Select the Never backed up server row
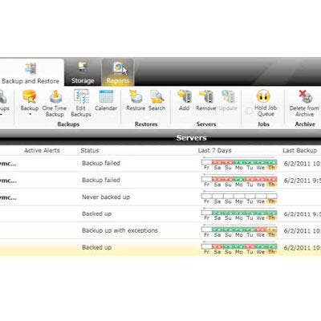The width and height of the screenshot is (321, 321). tap(160, 197)
